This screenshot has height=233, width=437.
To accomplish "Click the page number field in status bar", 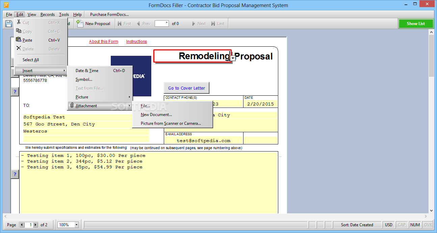I will coord(29,225).
